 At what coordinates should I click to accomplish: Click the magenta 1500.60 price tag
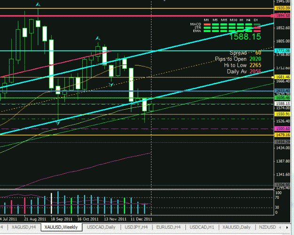point(282,129)
